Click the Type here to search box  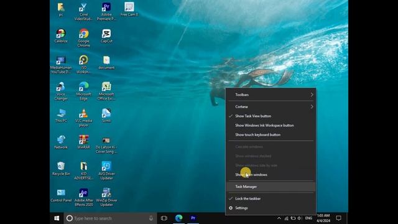110,218
